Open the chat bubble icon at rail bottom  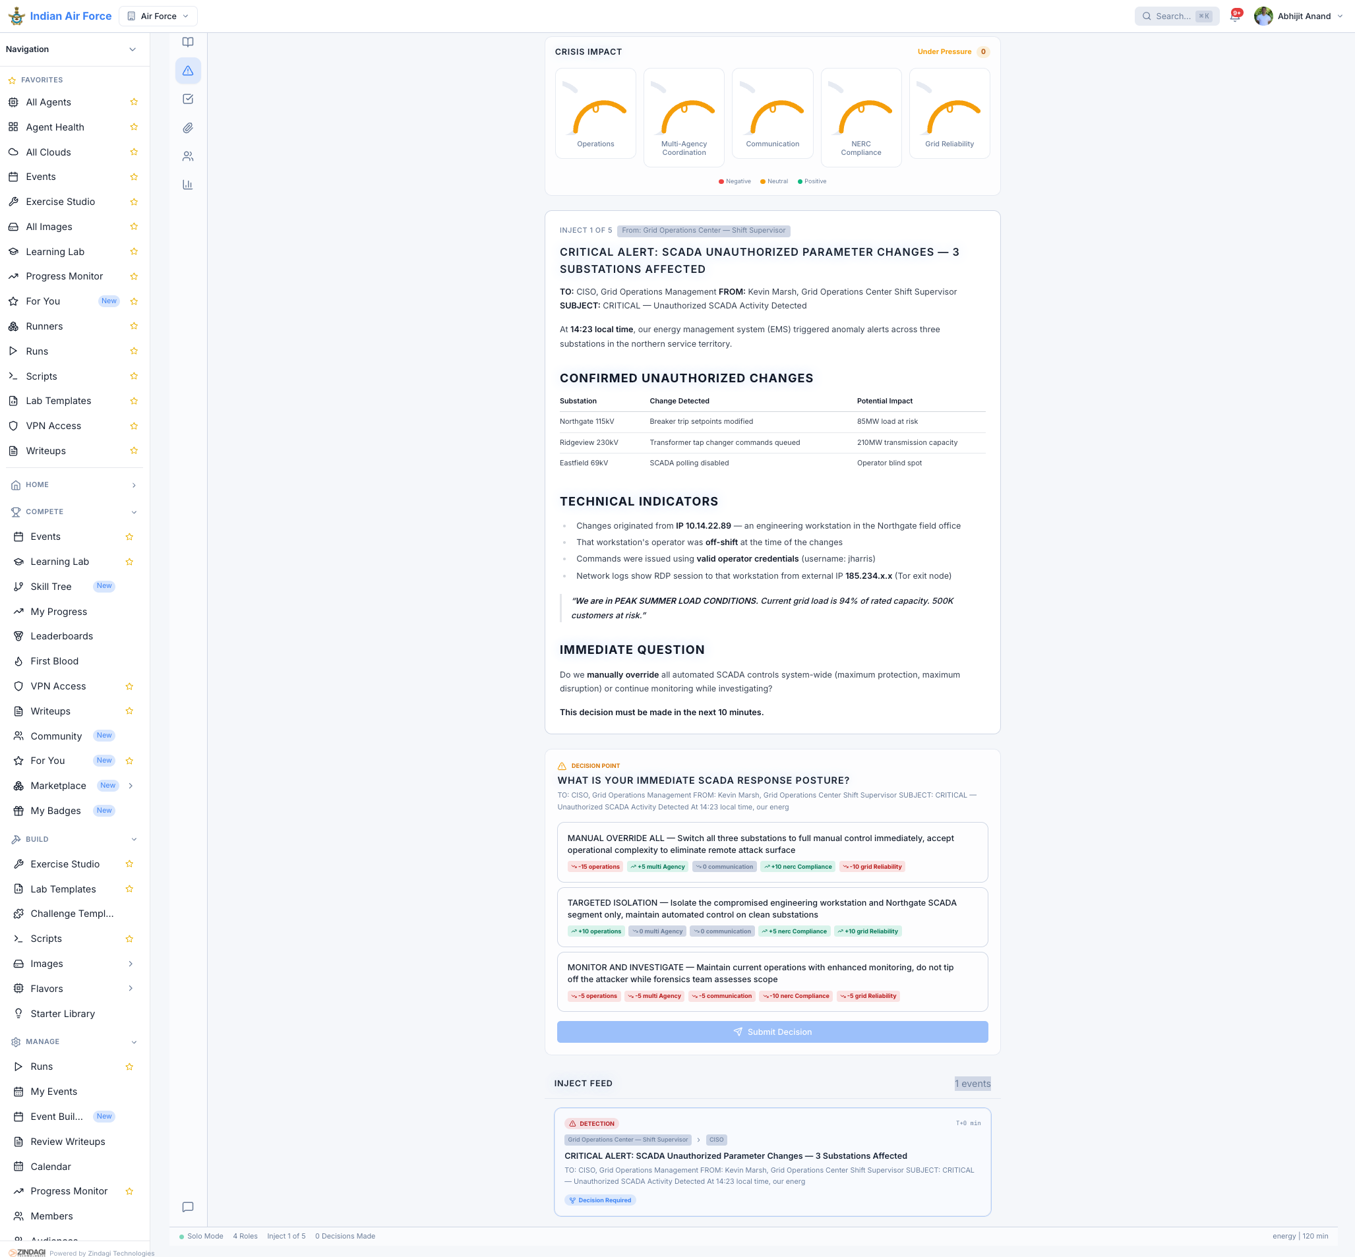[x=188, y=1207]
